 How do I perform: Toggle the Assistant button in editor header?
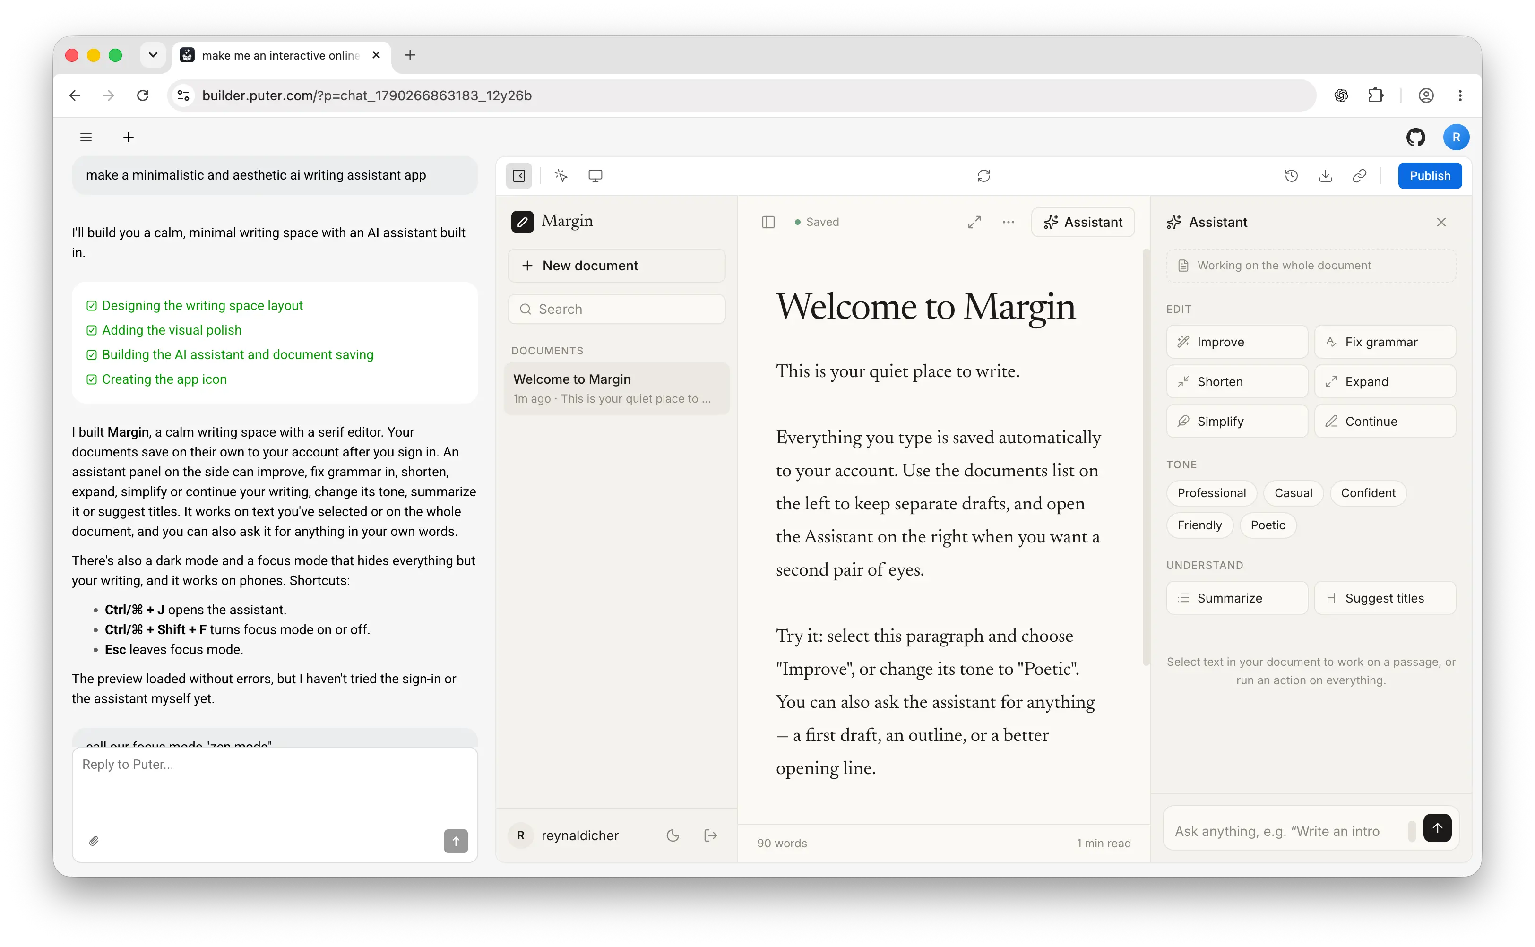point(1083,223)
